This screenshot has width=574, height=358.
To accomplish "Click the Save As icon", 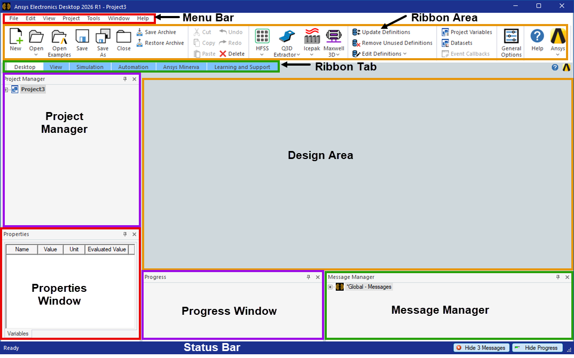I will pos(103,37).
